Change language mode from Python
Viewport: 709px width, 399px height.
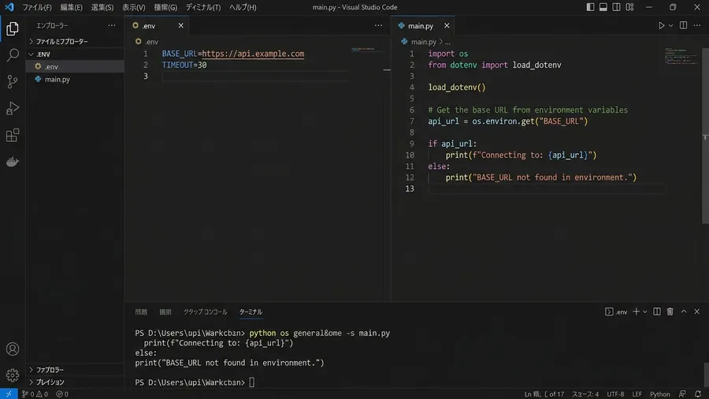pos(659,394)
